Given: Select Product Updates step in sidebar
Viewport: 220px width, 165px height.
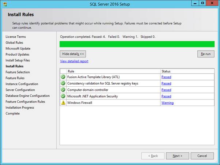Looking at the screenshot, I should 18,55.
